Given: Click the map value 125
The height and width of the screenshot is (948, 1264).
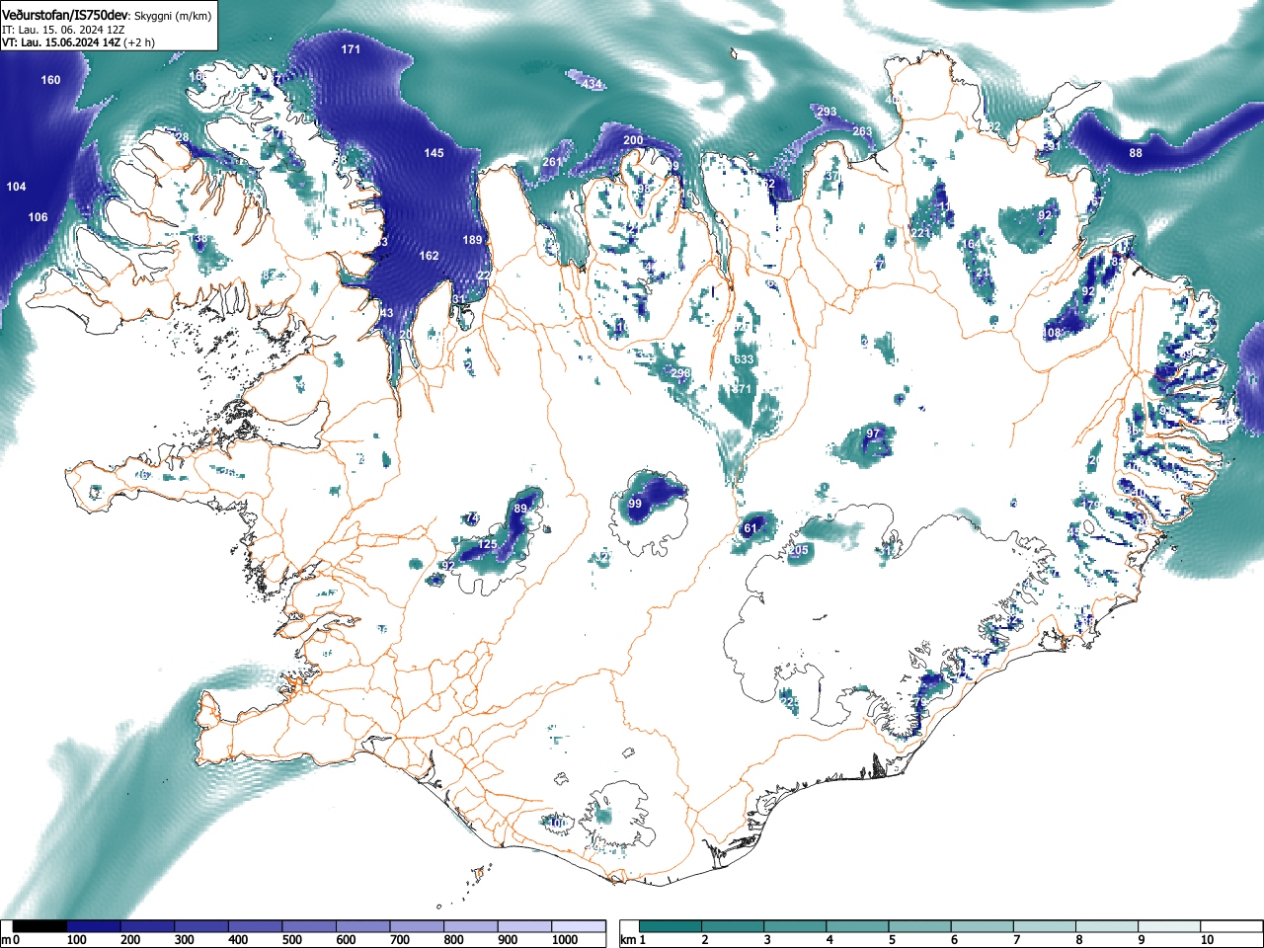Looking at the screenshot, I should pos(488,545).
